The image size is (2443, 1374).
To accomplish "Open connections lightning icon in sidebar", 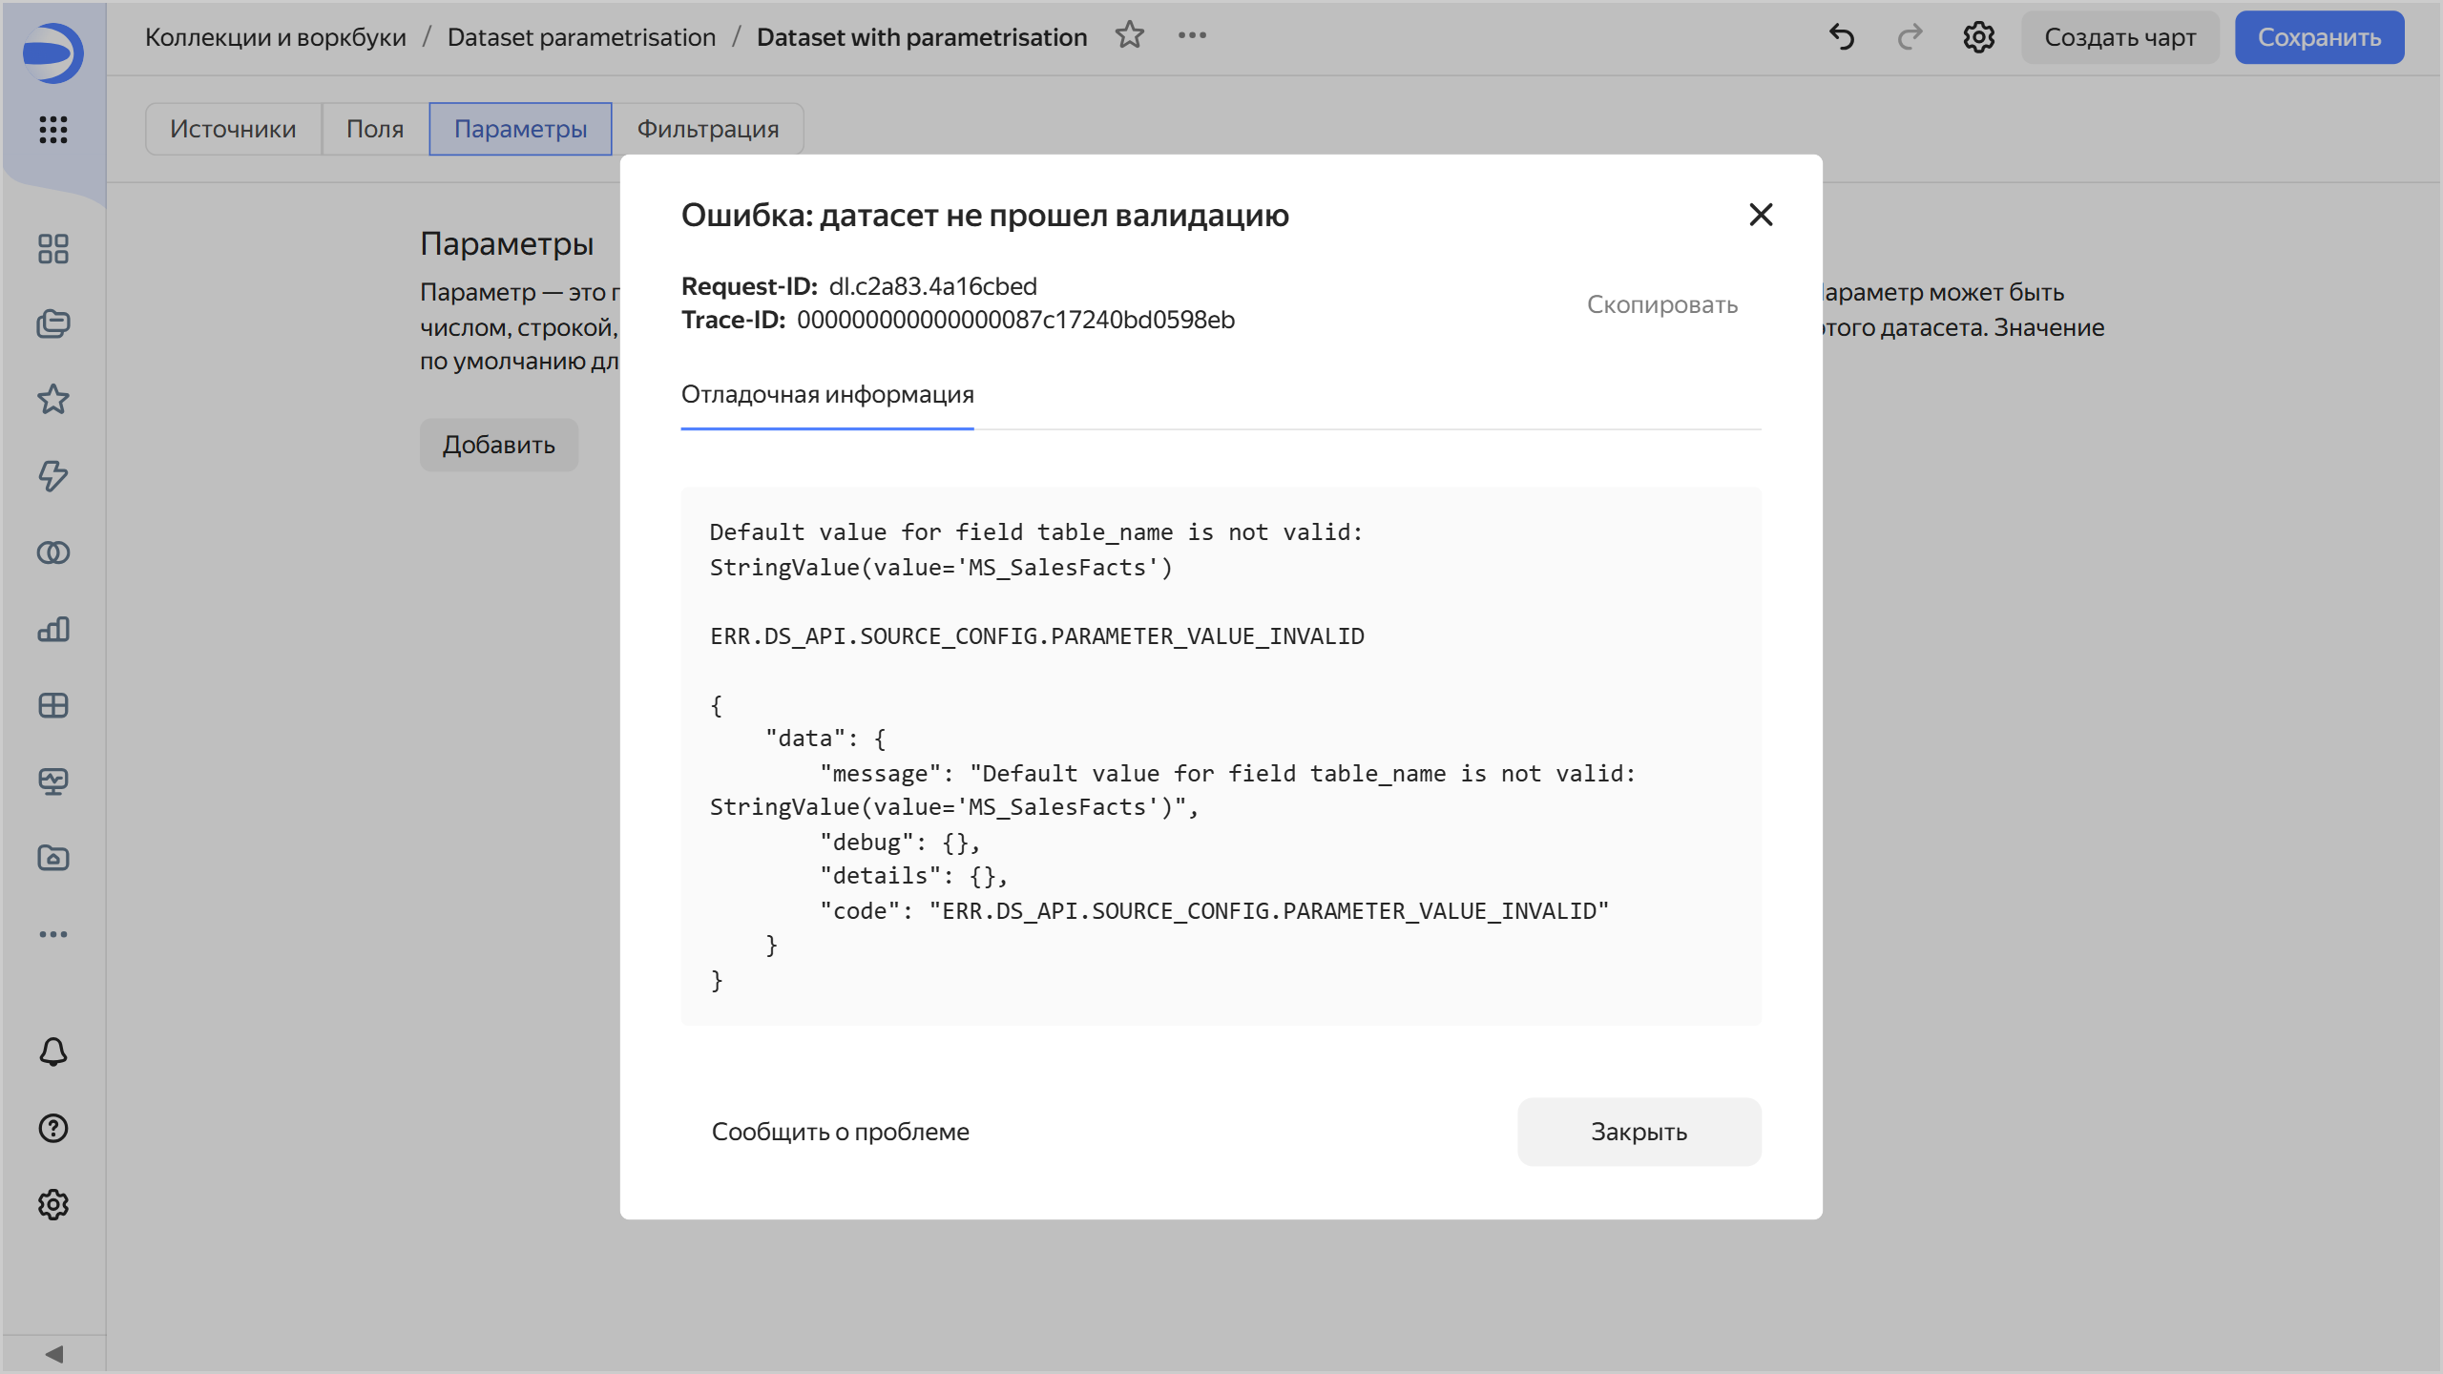I will (x=53, y=476).
